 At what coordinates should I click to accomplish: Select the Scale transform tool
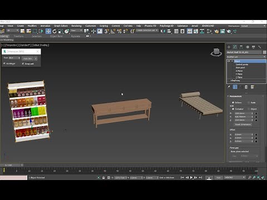click(x=61, y=31)
